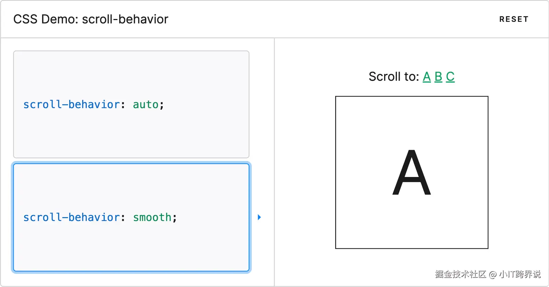Click empty space below smooth code text

tap(131, 250)
